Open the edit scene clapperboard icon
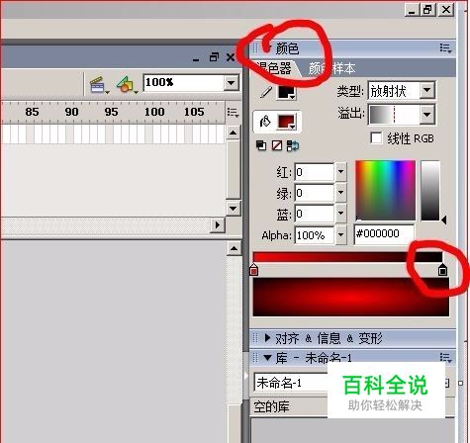 [x=99, y=85]
